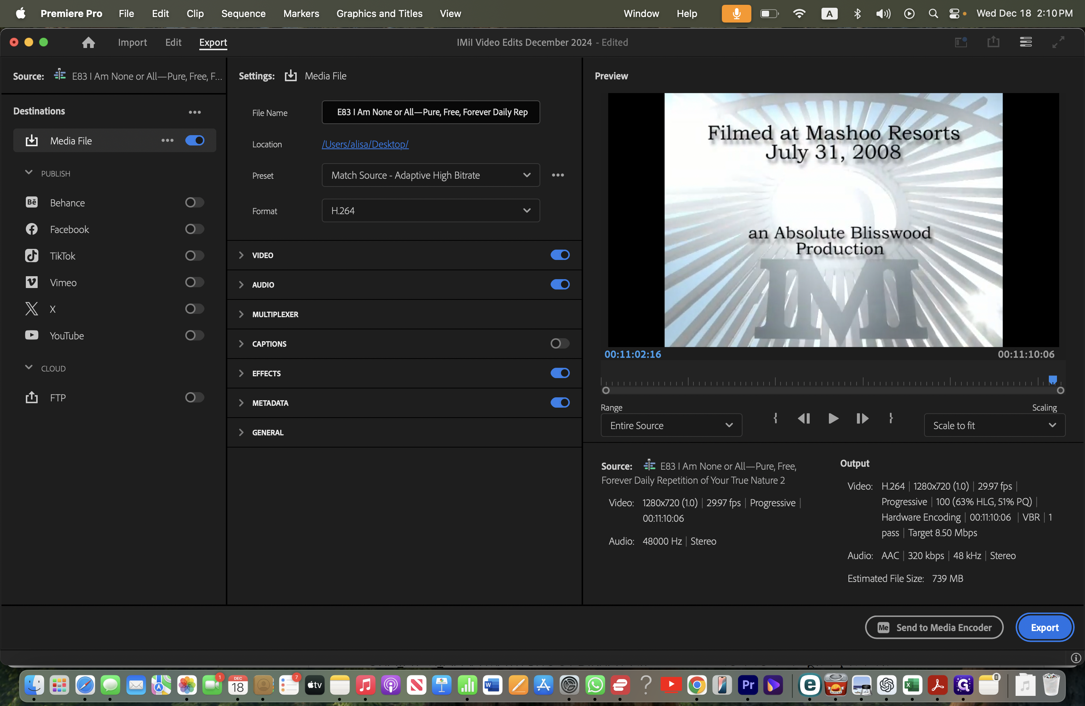Enable the Vimeo publish toggle
The width and height of the screenshot is (1085, 706).
pos(194,282)
